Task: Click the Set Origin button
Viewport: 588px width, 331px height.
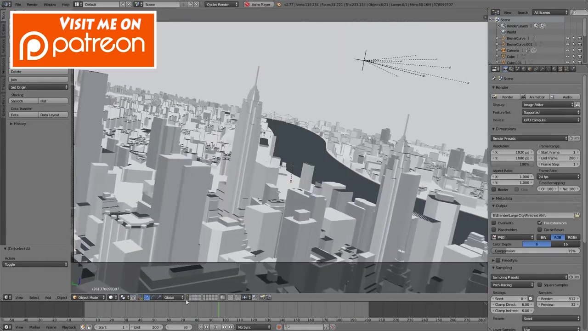Action: (x=39, y=87)
